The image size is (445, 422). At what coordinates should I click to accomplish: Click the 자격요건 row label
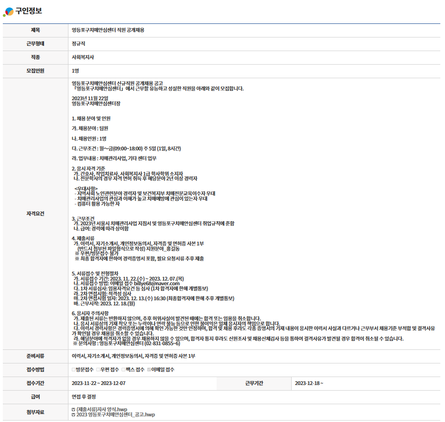click(x=35, y=213)
